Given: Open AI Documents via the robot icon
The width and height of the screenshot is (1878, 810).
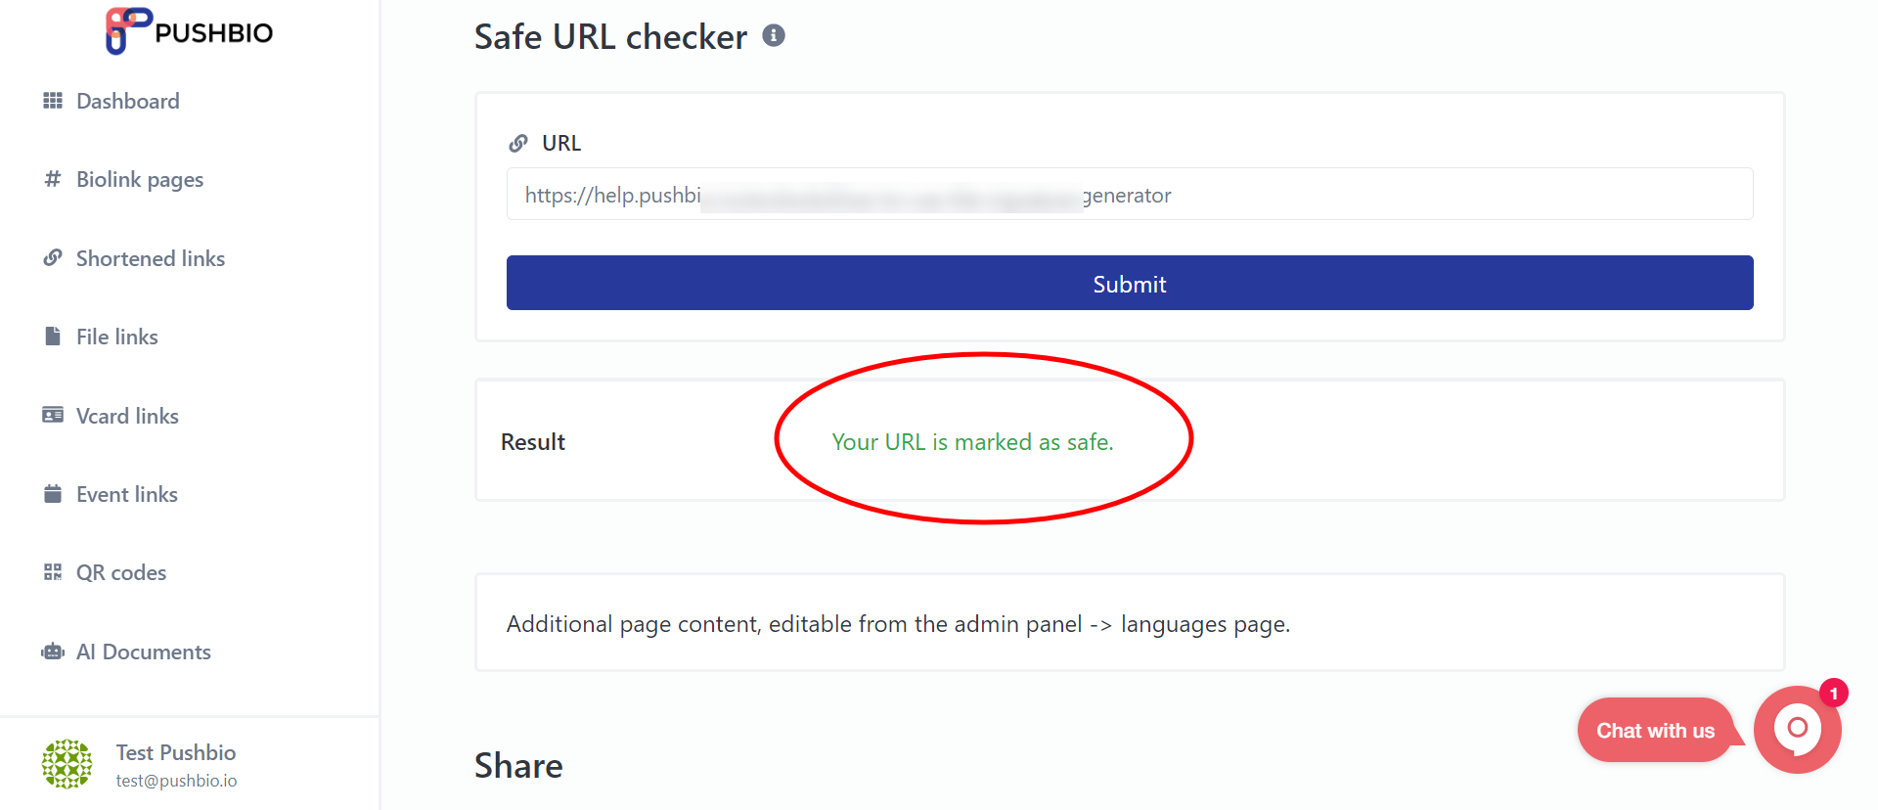Looking at the screenshot, I should 54,651.
